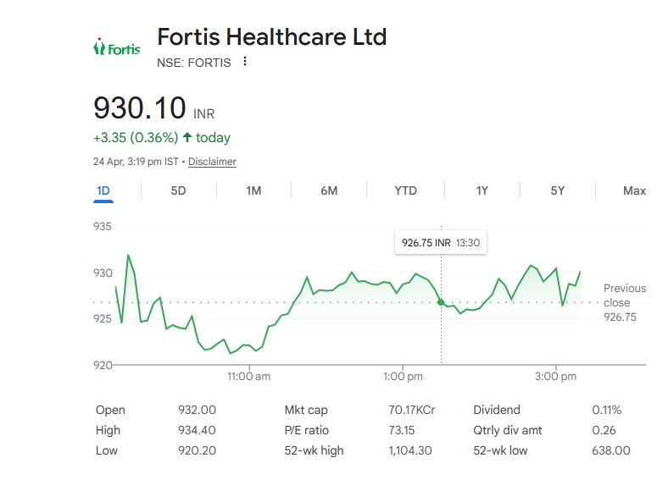Click the 52-wk high value

click(409, 450)
